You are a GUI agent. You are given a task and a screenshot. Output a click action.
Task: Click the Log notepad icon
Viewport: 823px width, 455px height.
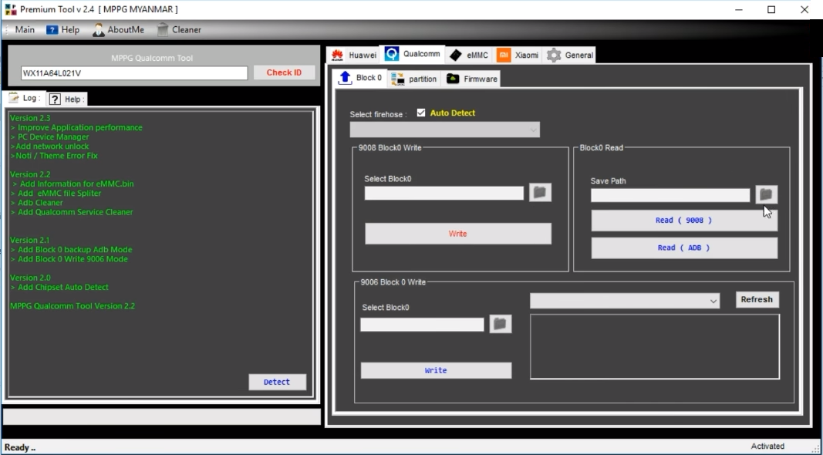tap(14, 98)
